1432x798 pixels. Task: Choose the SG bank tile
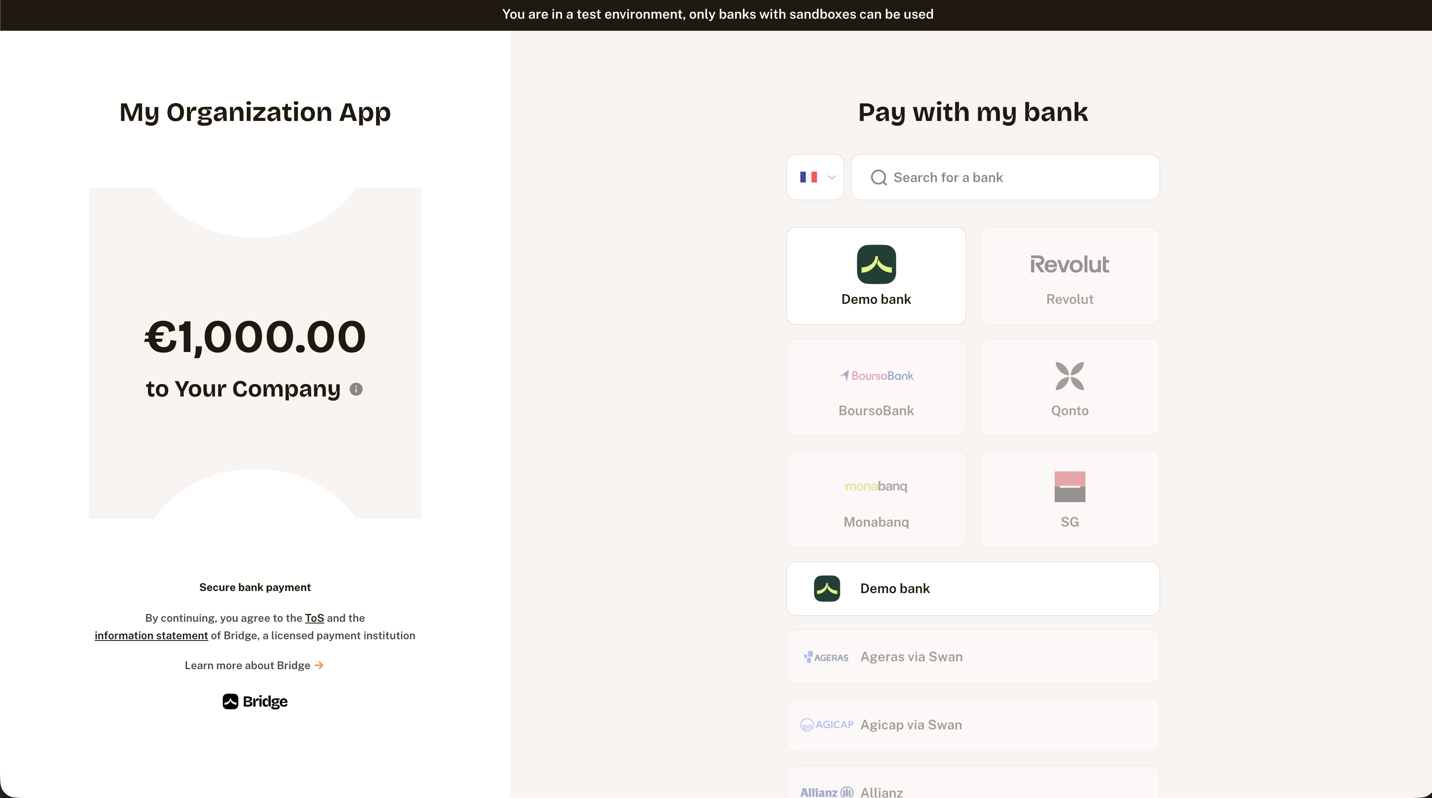pyautogui.click(x=1070, y=499)
